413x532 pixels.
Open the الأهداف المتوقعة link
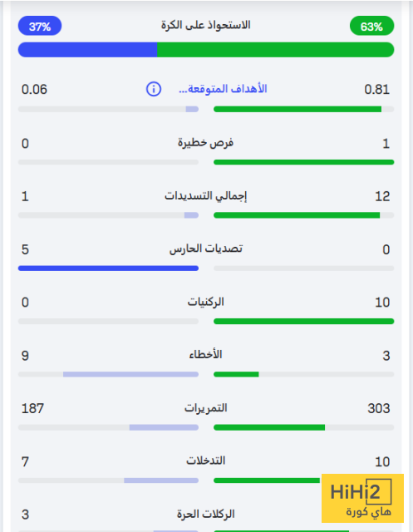223,89
